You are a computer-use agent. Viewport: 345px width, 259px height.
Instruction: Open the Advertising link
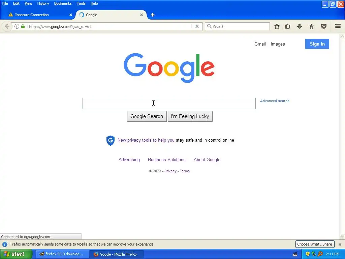(x=129, y=160)
